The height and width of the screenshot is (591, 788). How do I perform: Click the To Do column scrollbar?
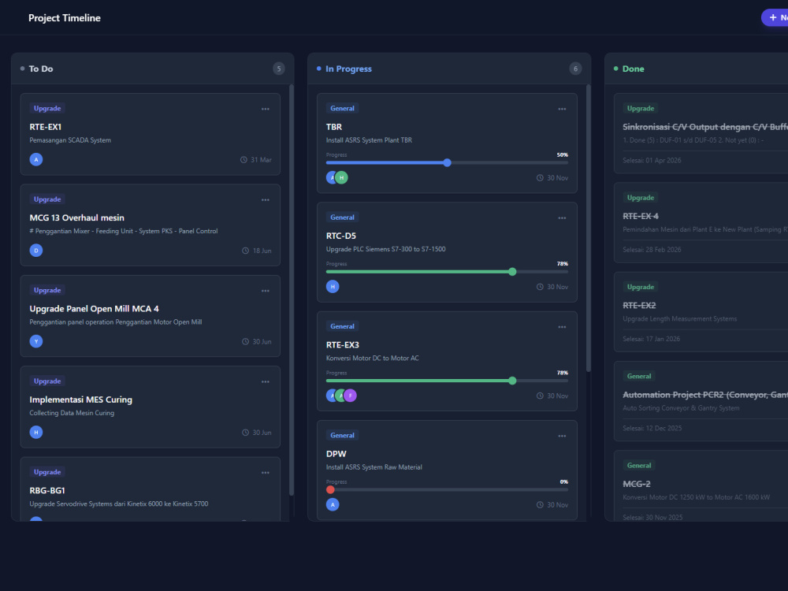tap(292, 291)
